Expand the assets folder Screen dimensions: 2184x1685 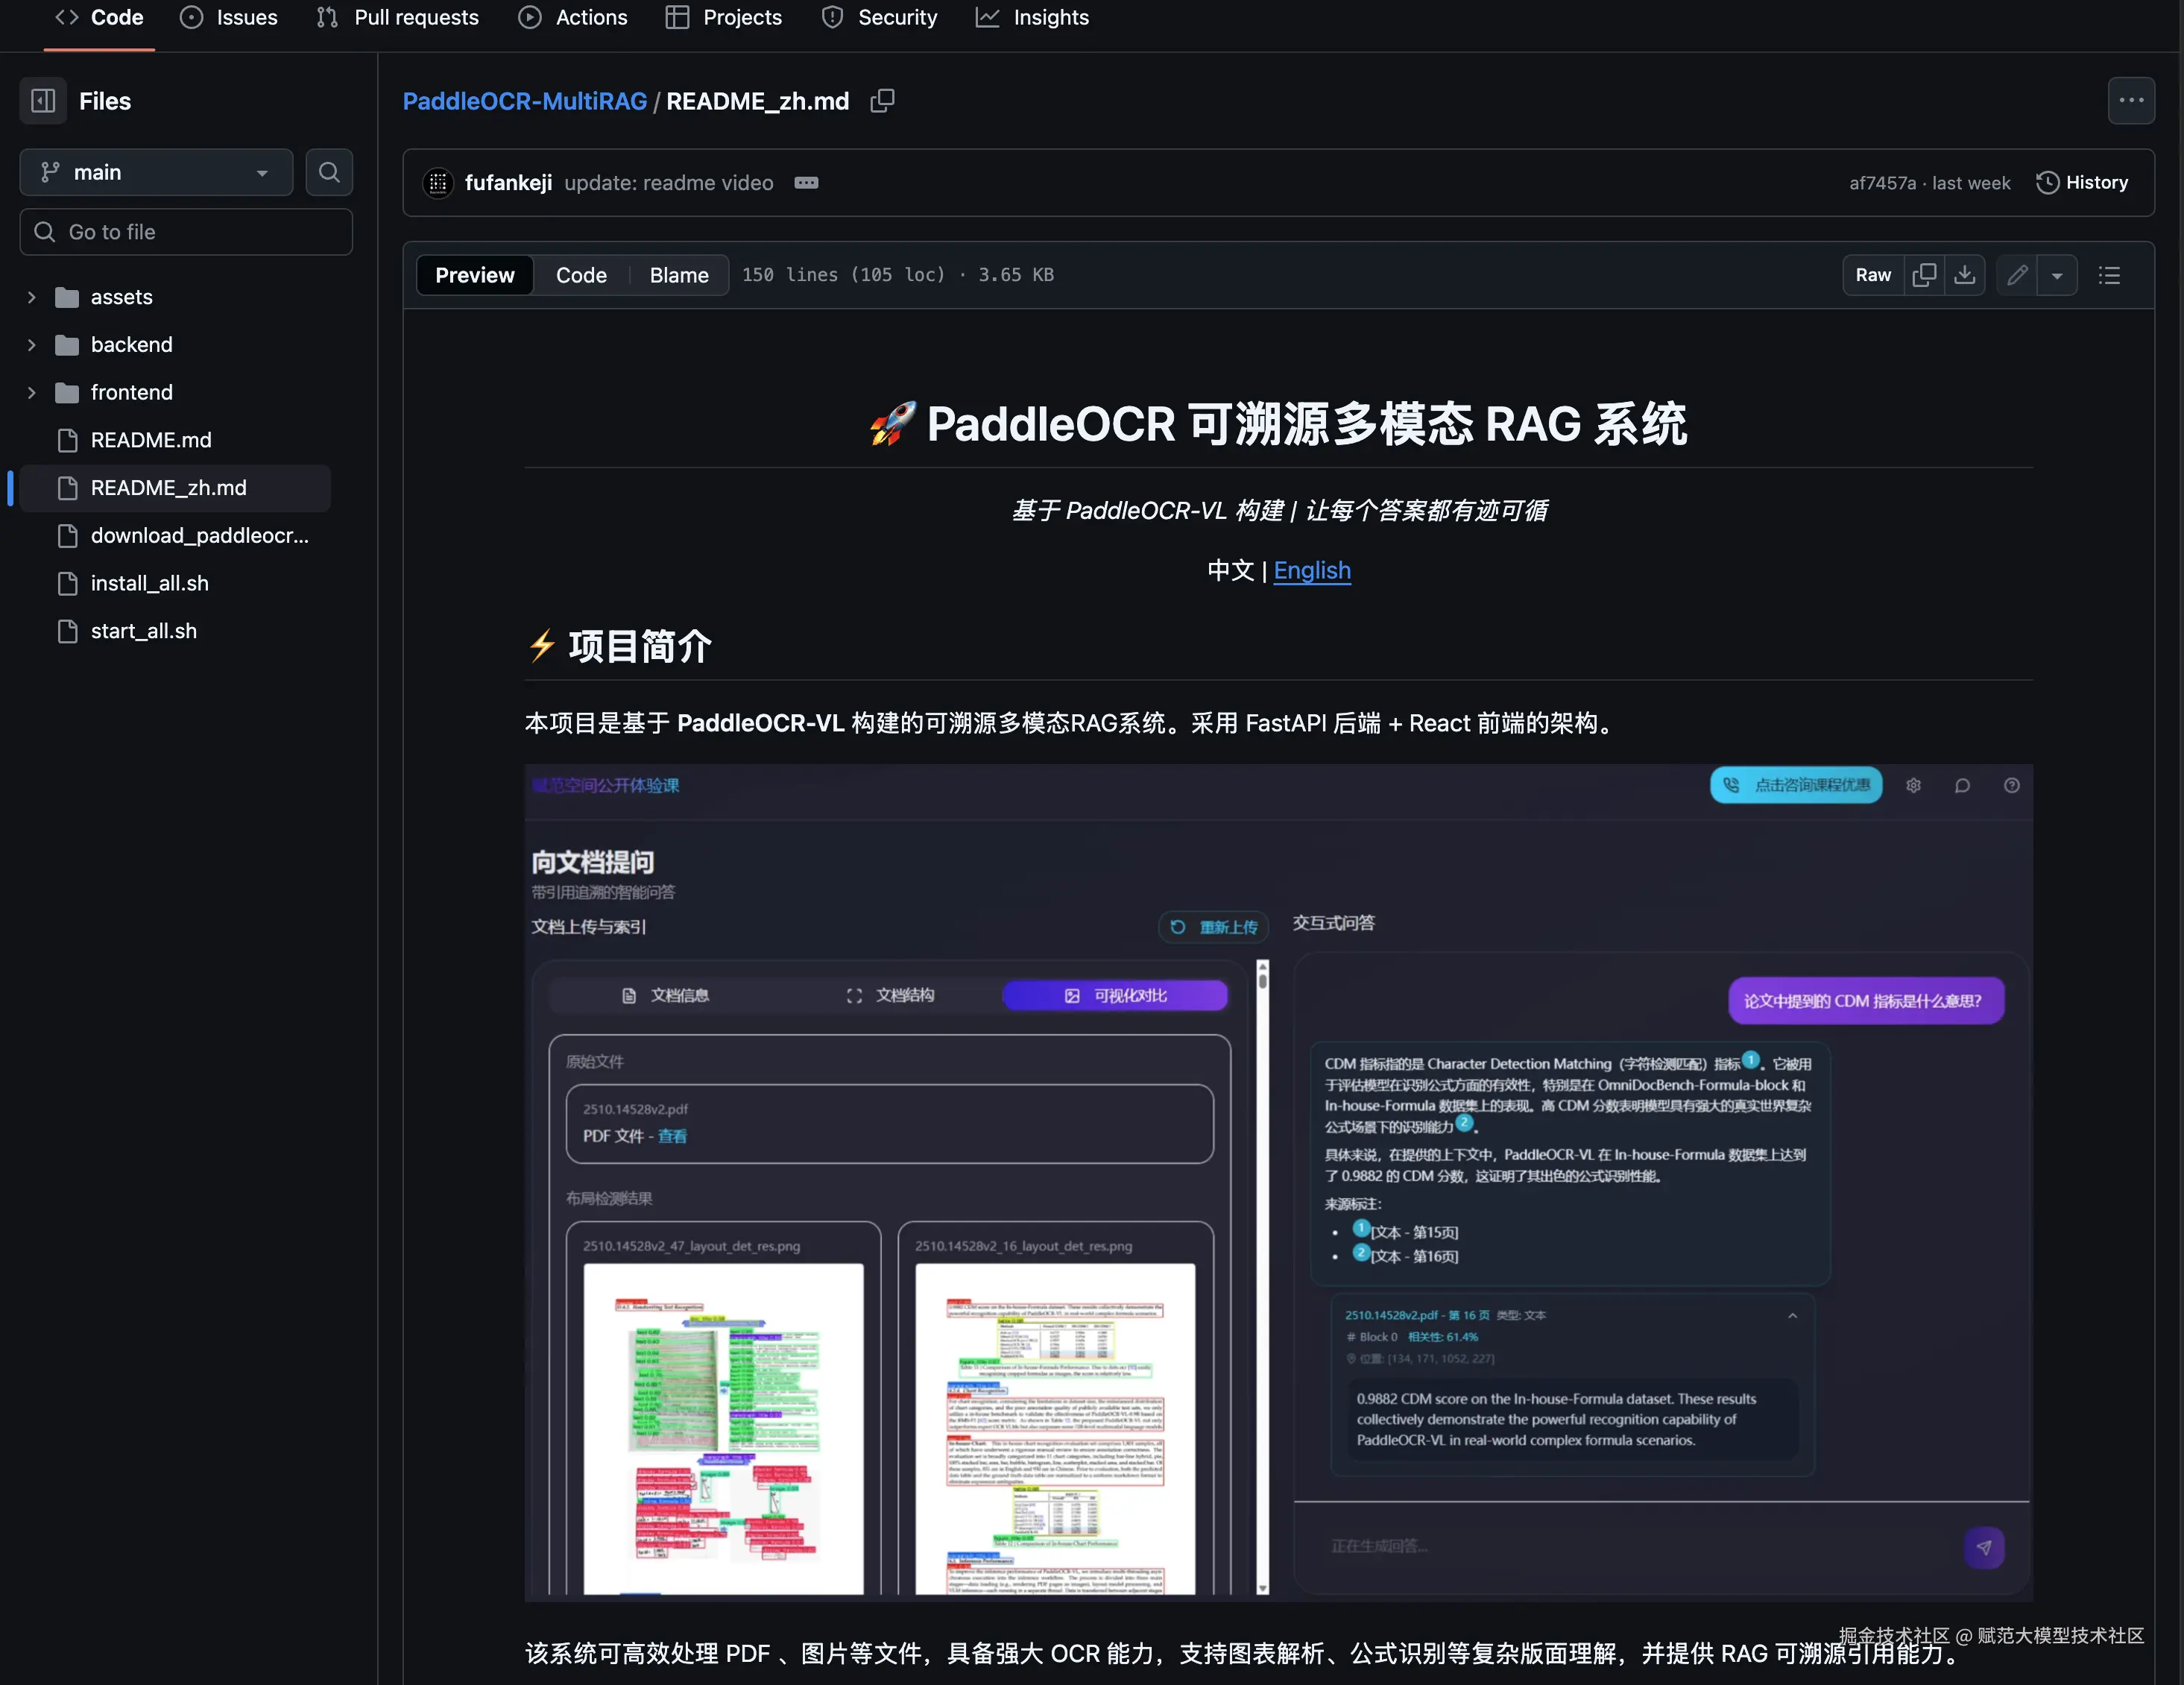[31, 297]
